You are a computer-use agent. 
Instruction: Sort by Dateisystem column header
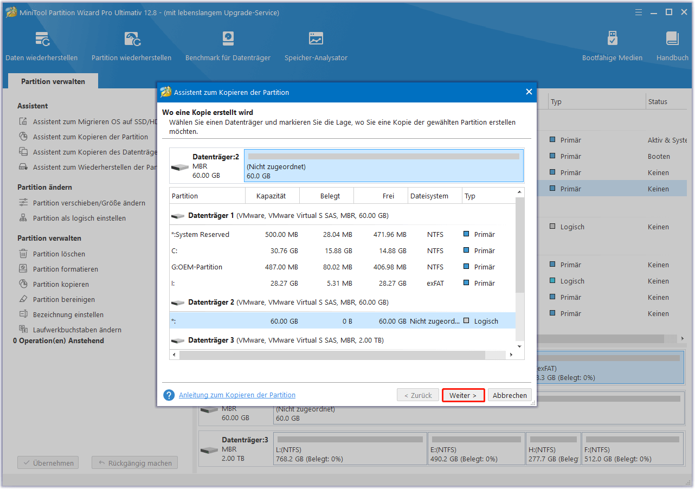(435, 196)
